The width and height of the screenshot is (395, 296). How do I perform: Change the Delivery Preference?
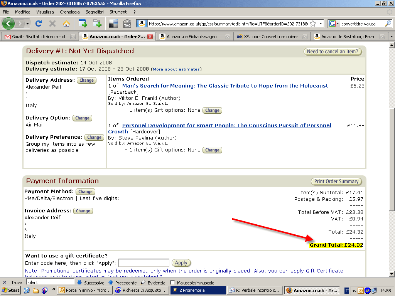[94, 138]
